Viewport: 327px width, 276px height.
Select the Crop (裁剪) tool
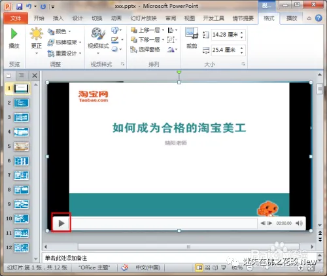tap(192, 37)
